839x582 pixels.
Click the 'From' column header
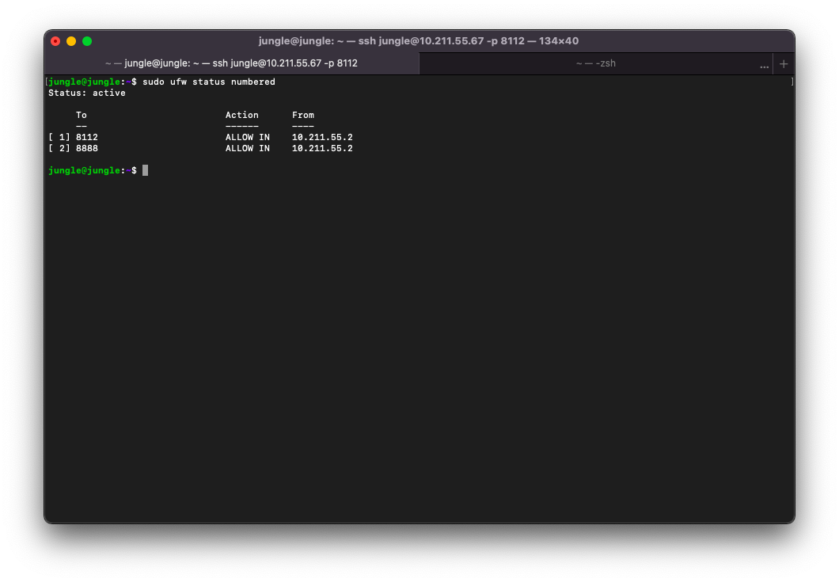[303, 116]
